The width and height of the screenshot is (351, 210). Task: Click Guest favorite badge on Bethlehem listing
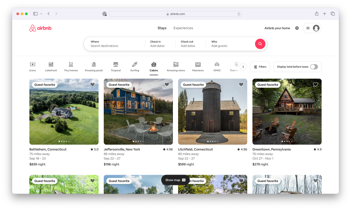45,85
